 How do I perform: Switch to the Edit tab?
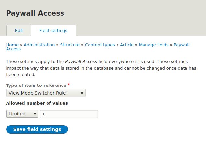[x=19, y=31]
